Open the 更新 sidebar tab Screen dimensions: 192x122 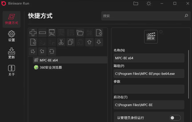[x=11, y=53]
